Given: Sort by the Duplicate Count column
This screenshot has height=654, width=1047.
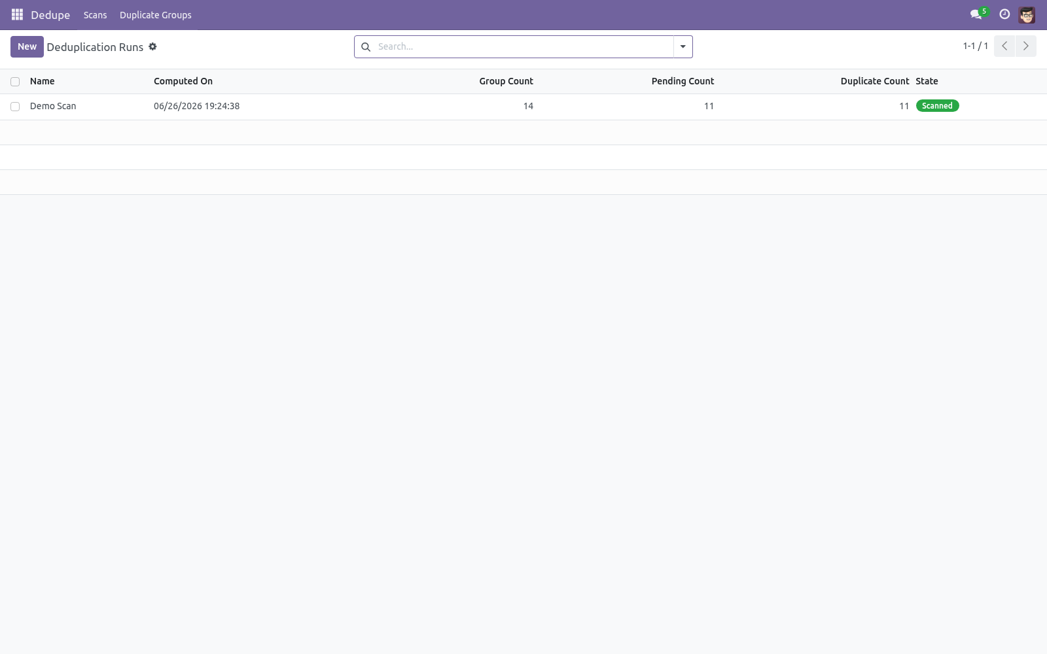Looking at the screenshot, I should pos(875,81).
